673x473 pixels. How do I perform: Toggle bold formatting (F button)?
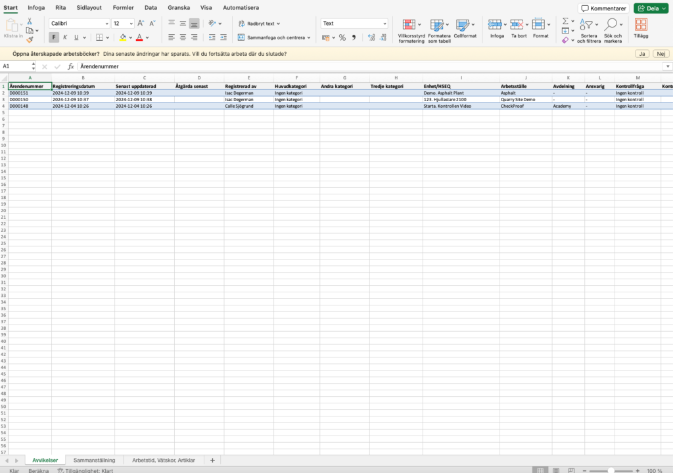click(x=54, y=37)
